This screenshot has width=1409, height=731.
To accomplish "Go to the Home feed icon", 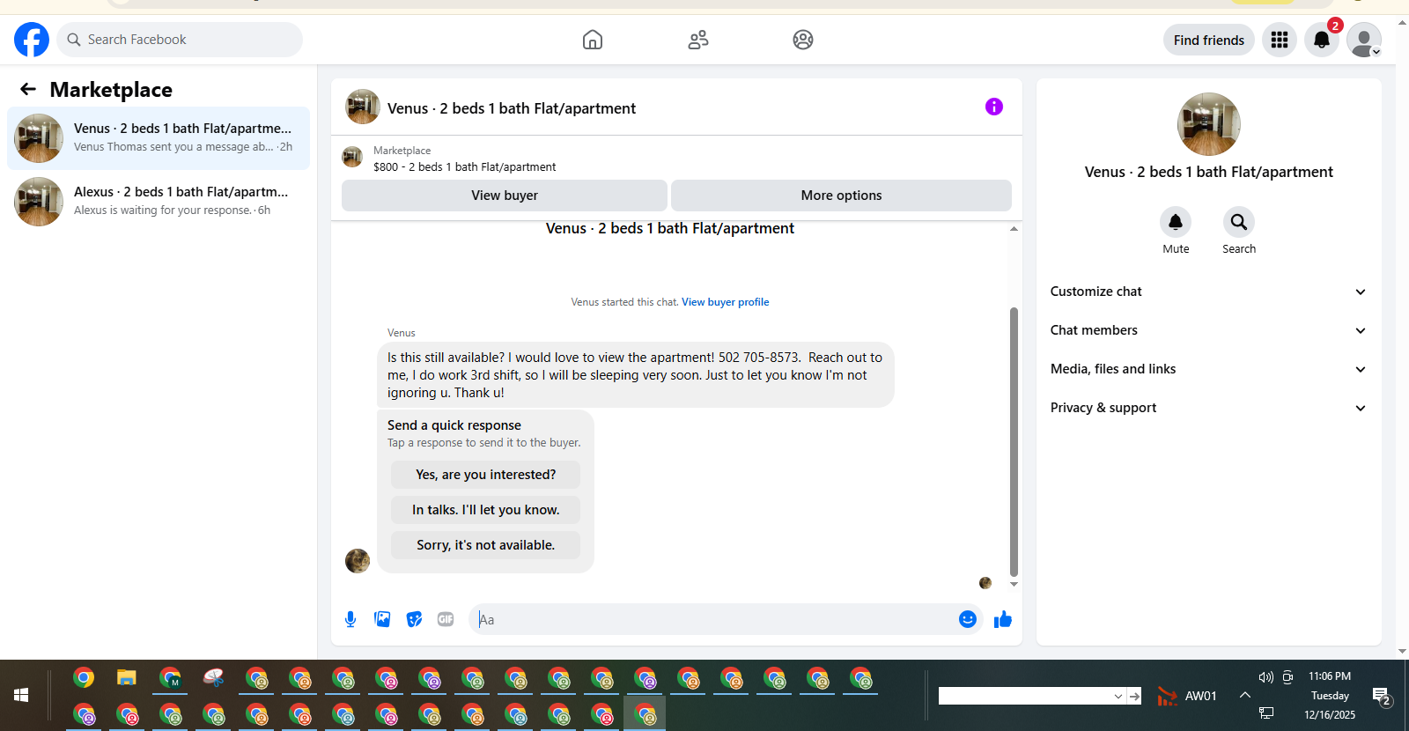I will click(x=593, y=40).
